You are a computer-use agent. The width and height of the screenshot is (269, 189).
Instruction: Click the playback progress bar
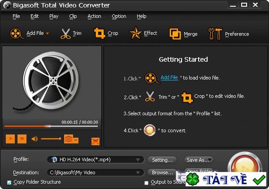click(x=51, y=126)
